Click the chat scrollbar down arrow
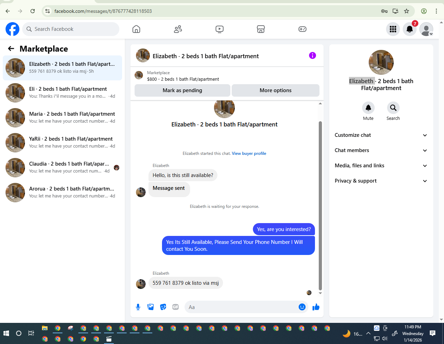Viewport: 444px width, 344px height. point(320,293)
